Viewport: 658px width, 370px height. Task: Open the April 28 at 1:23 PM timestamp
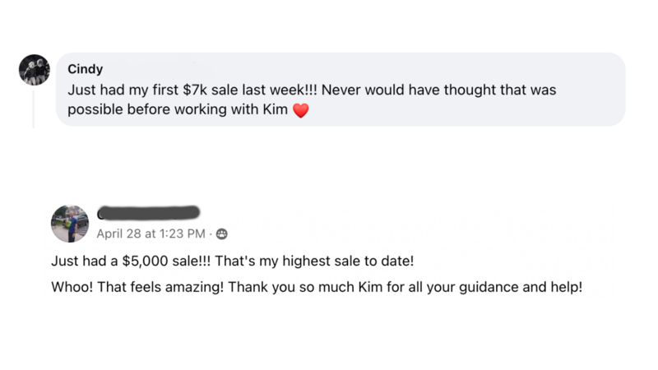[151, 234]
